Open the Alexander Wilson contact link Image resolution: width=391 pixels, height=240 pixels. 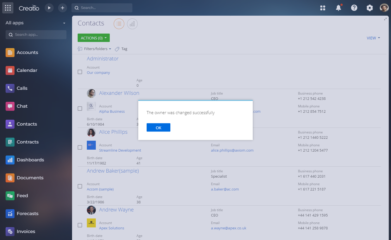pos(119,93)
